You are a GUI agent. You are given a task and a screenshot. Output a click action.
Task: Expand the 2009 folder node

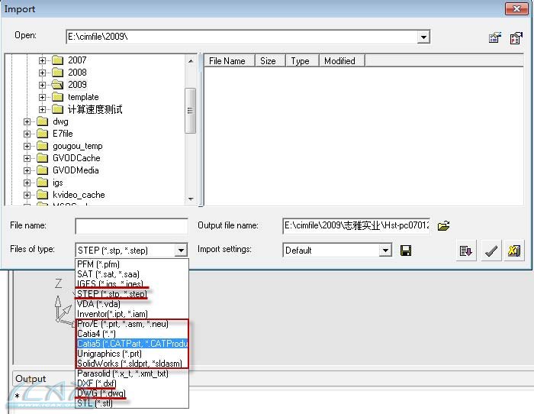pos(42,85)
